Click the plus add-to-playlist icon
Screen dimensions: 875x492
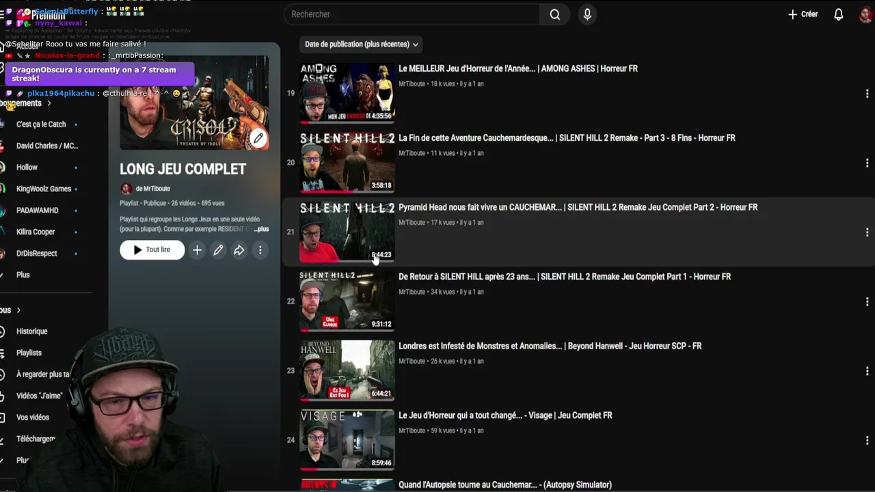tap(197, 250)
